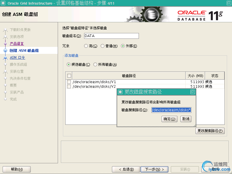The height and width of the screenshot is (174, 232).
Task: Click the 安装产品 step label
Action: click(17, 92)
